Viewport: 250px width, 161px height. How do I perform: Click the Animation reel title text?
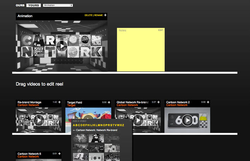(x=25, y=16)
